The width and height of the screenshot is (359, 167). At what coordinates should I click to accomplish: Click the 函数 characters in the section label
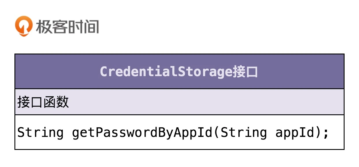tap(56, 102)
